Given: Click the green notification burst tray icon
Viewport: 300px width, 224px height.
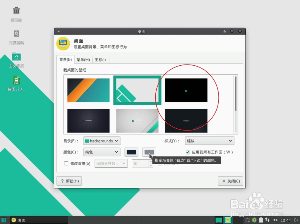Looking at the screenshot, I should coord(254,220).
